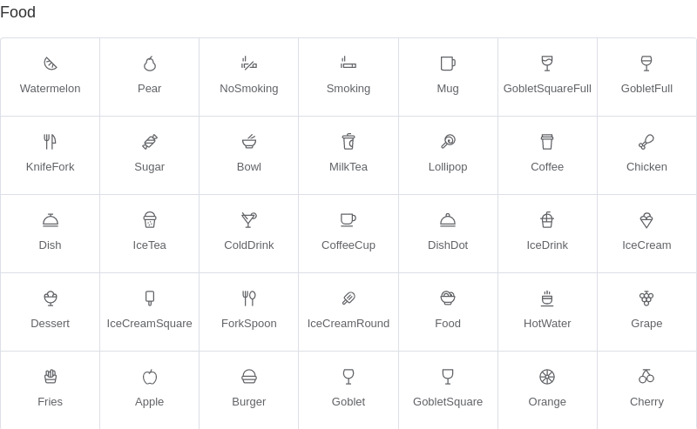This screenshot has height=429, width=697.
Task: Select the IceTea icon
Action: coord(150,220)
